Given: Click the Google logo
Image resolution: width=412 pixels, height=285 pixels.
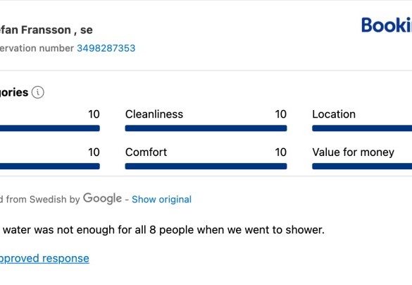Looking at the screenshot, I should [103, 199].
